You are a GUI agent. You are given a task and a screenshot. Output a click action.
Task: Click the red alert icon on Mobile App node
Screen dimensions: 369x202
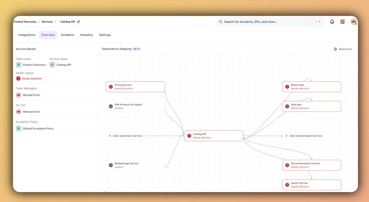(287, 87)
